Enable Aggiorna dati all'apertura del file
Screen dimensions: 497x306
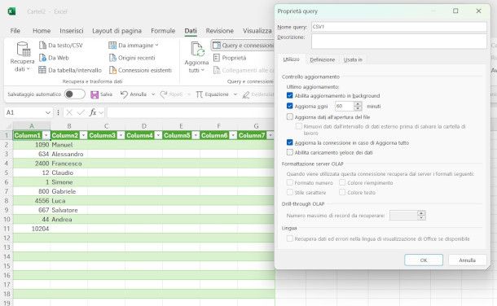tap(290, 116)
